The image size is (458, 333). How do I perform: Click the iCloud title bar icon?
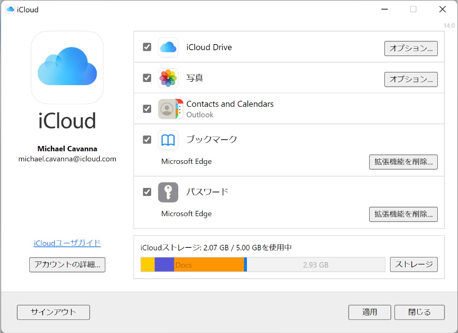[x=10, y=9]
